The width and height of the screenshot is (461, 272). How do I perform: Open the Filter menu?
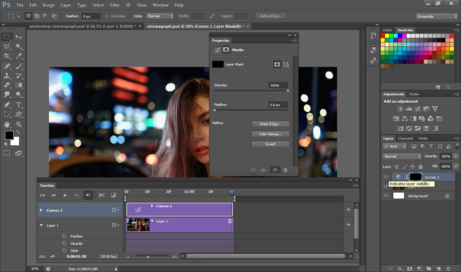point(115,5)
